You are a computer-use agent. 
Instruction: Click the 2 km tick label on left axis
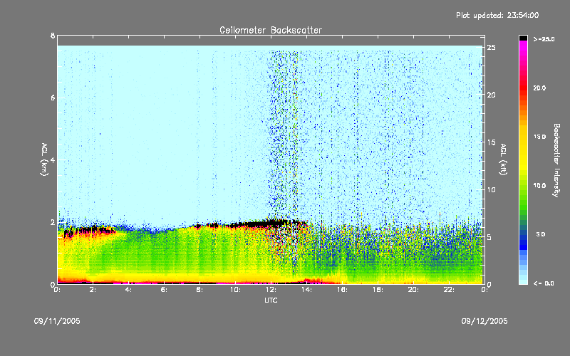pos(53,222)
